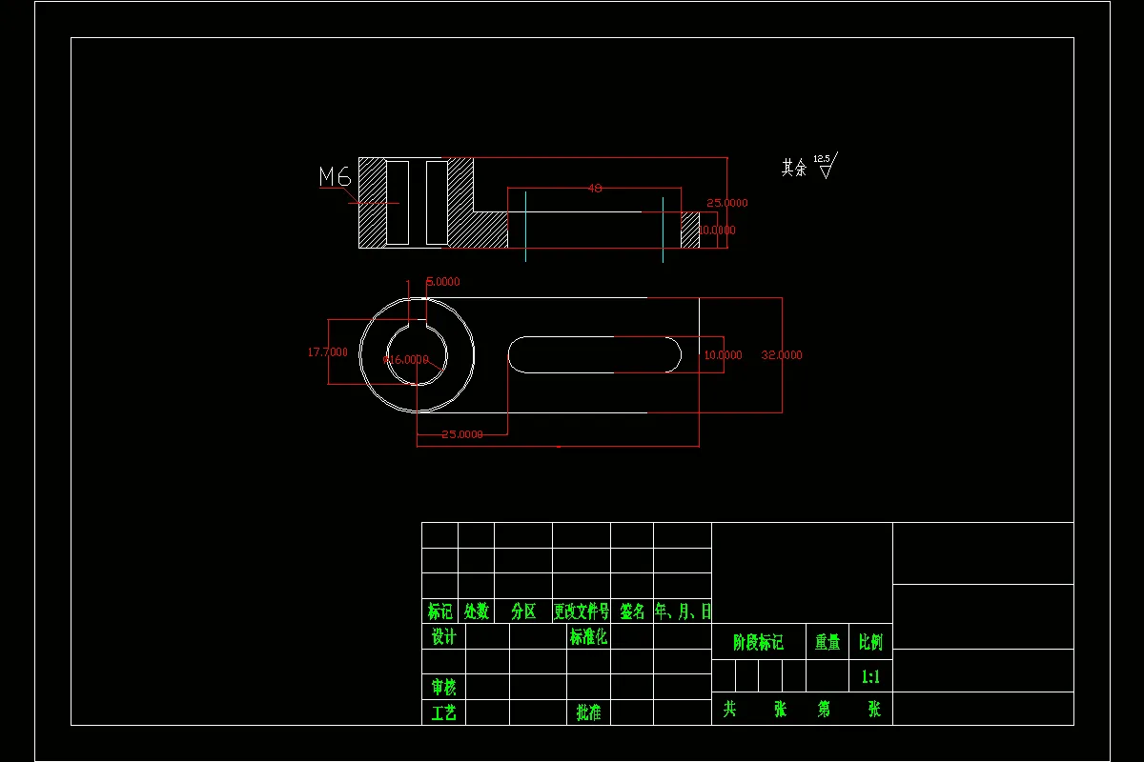Image resolution: width=1144 pixels, height=762 pixels.
Task: Click the 48 dimension in the section view
Action: click(x=595, y=189)
